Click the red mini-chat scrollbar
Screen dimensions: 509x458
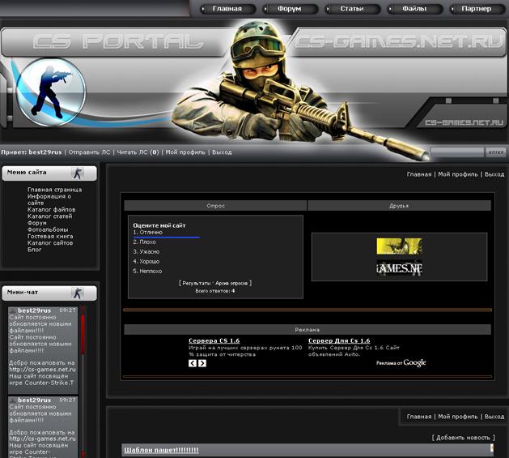[83, 340]
